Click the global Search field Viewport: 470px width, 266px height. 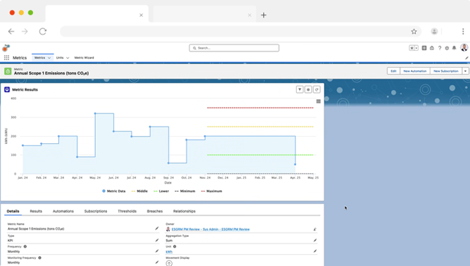[234, 48]
